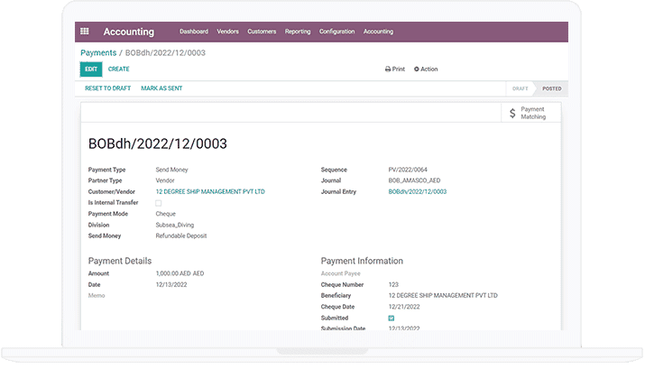Screen dimensions: 645x388
Task: Navigate to Payments breadcrumb
Action: (98, 53)
